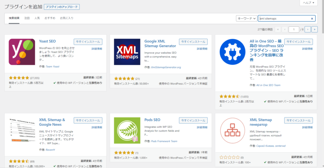Clear the search field with the X icon
Screen dimensions: 324x168
click(312, 19)
